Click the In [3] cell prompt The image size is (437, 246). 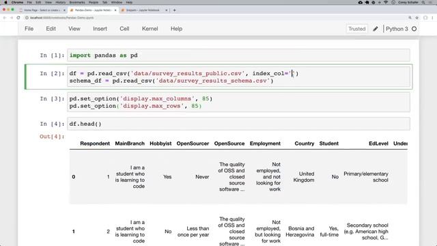pyautogui.click(x=52, y=98)
